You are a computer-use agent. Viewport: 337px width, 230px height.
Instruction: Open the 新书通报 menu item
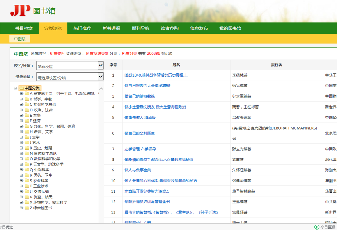pyautogui.click(x=111, y=28)
